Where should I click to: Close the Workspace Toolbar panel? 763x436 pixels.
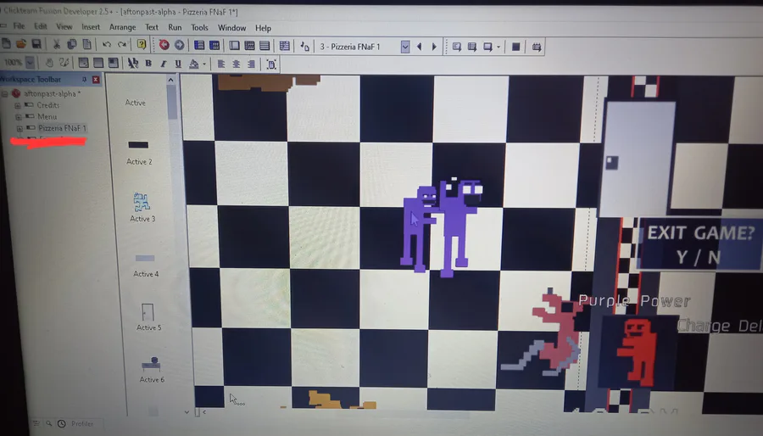[96, 80]
